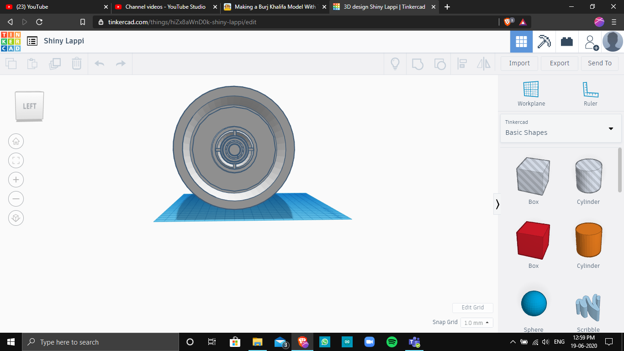Viewport: 624px width, 351px height.
Task: Open the design menu next to the Tinkercad logo
Action: (32, 41)
